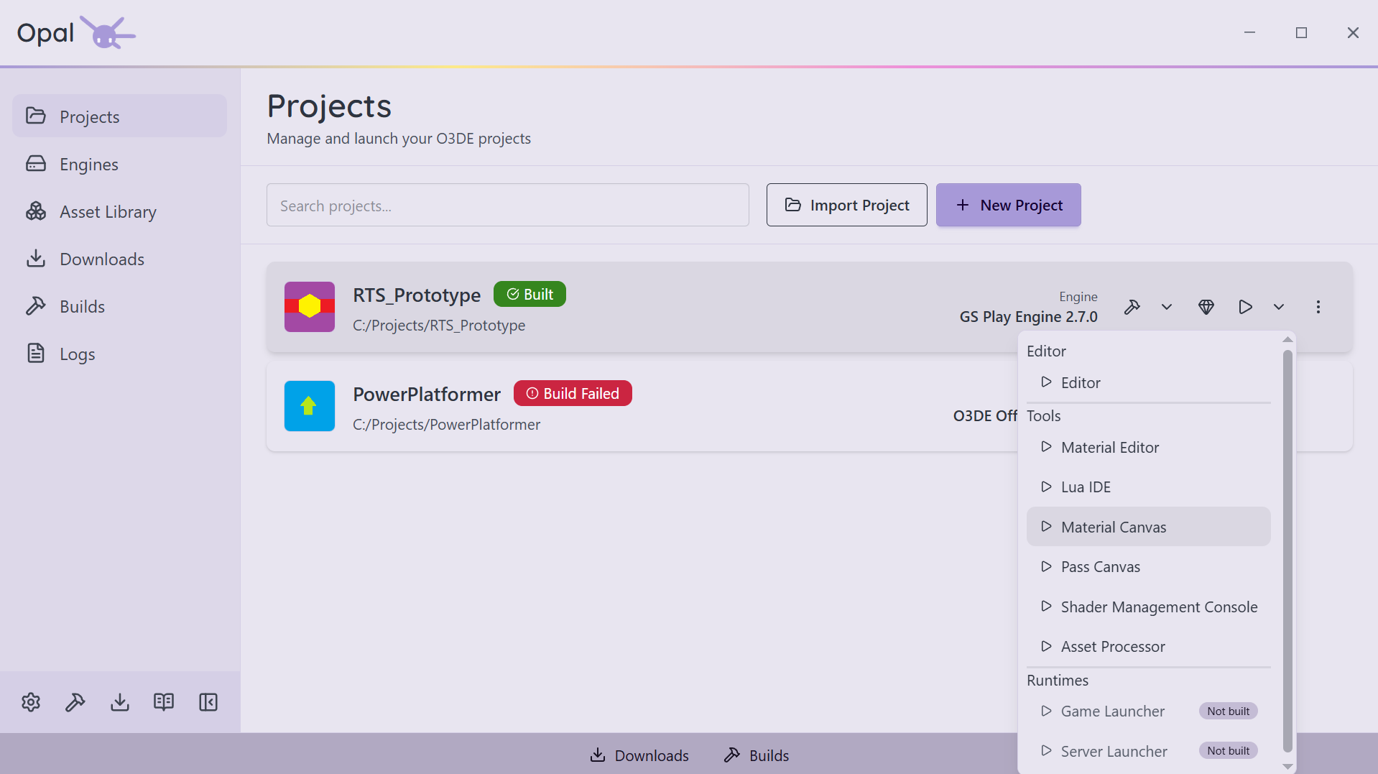
Task: Launch Material Editor from the Tools list
Action: tap(1149, 447)
